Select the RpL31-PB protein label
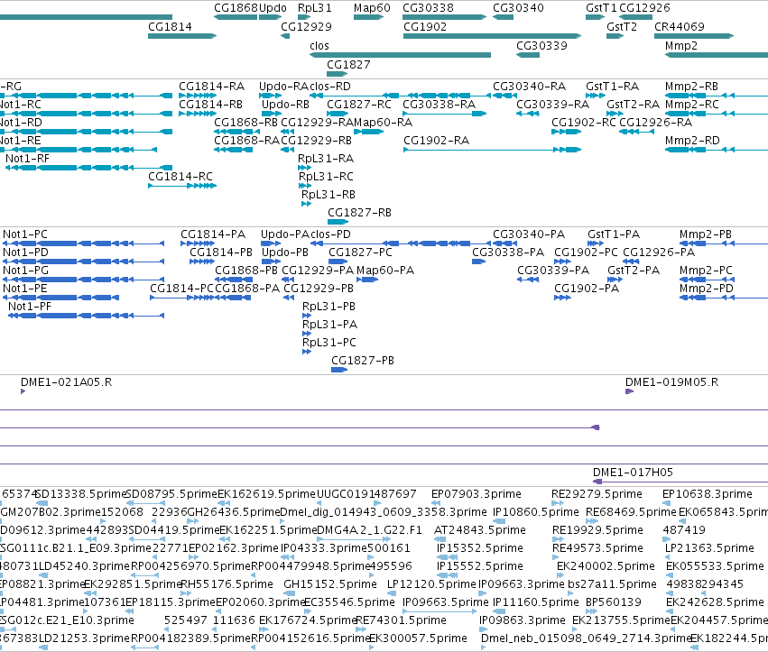768x652 pixels. click(x=329, y=307)
